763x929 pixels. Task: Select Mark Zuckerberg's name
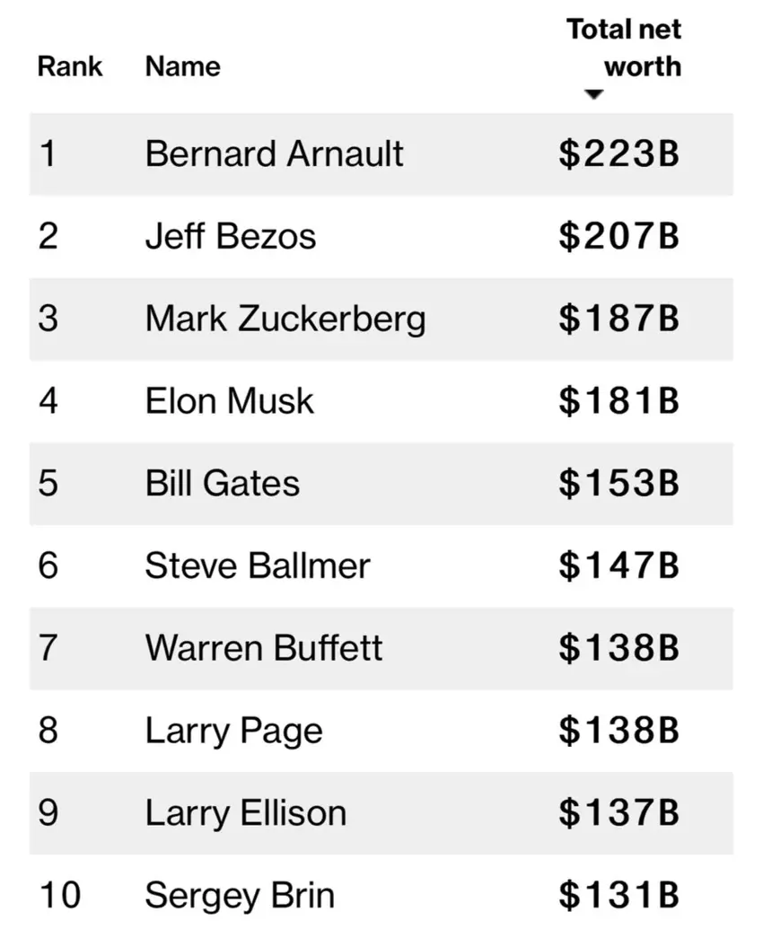(285, 320)
